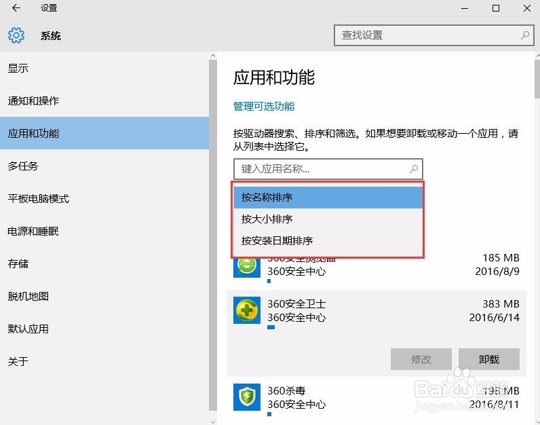Screen dimensions: 540x425
Task: Open 电源和睡眠 settings page
Action: click(104, 231)
